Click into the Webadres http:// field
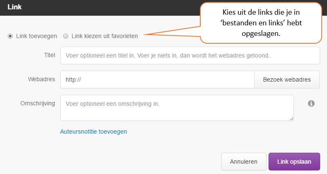 (x=157, y=80)
